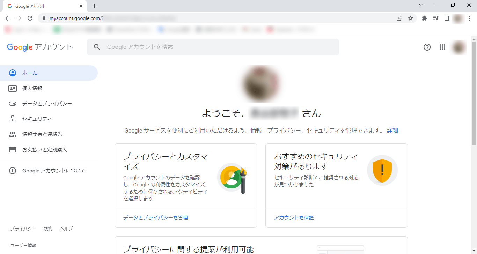Open the 詳細 link
Screen dimensions: 477x254
392,130
